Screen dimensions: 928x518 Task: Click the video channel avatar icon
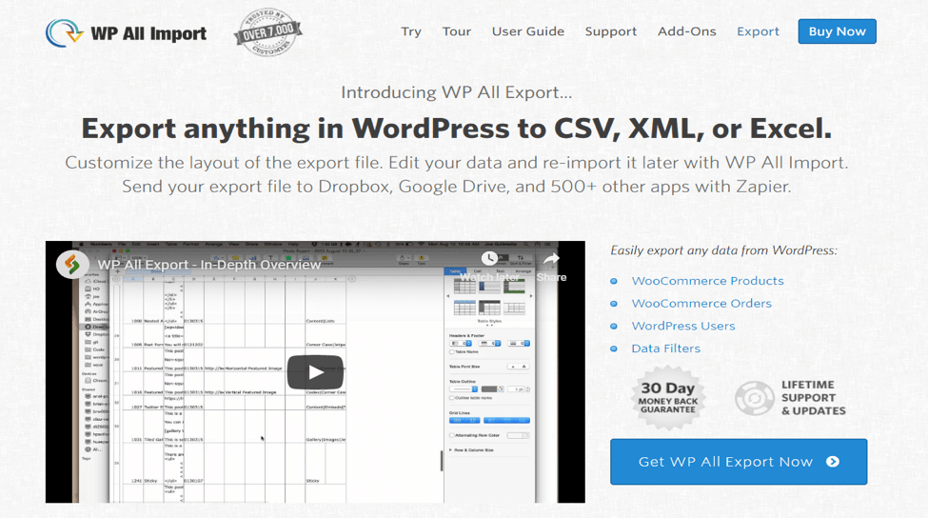72,265
